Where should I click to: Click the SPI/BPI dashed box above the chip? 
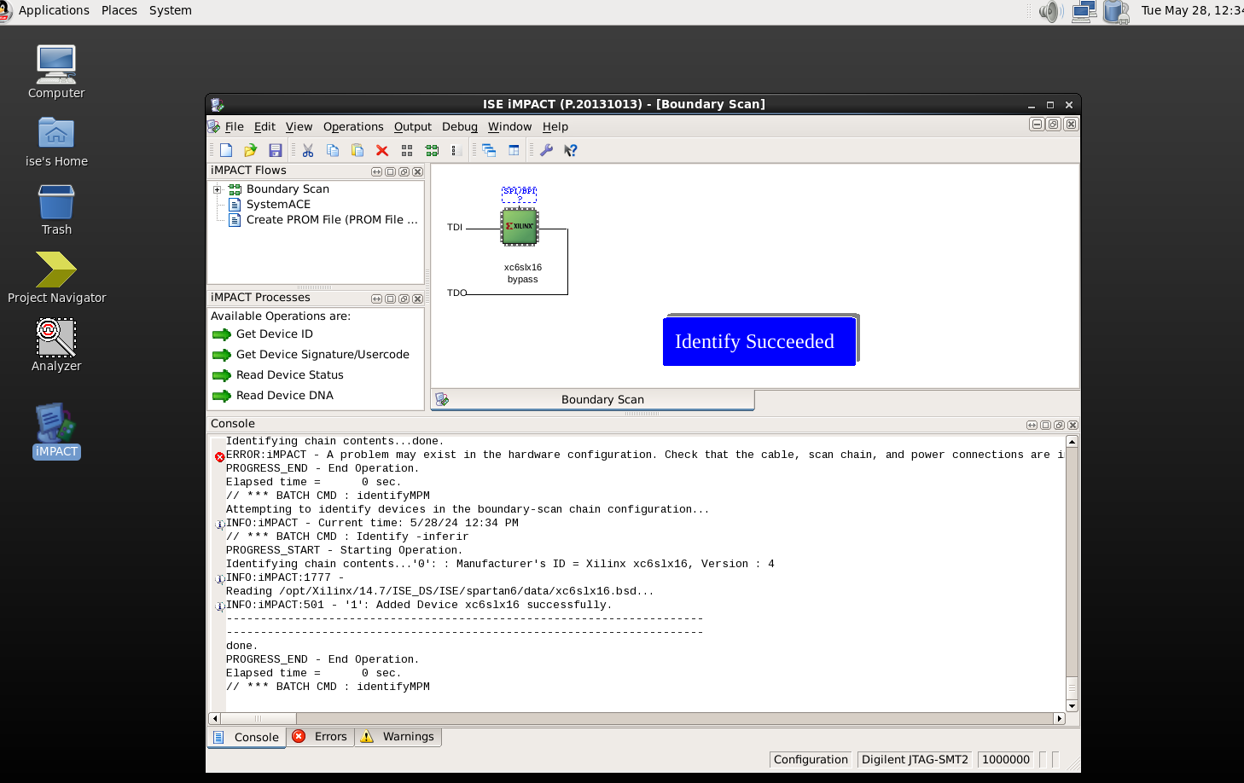point(519,194)
